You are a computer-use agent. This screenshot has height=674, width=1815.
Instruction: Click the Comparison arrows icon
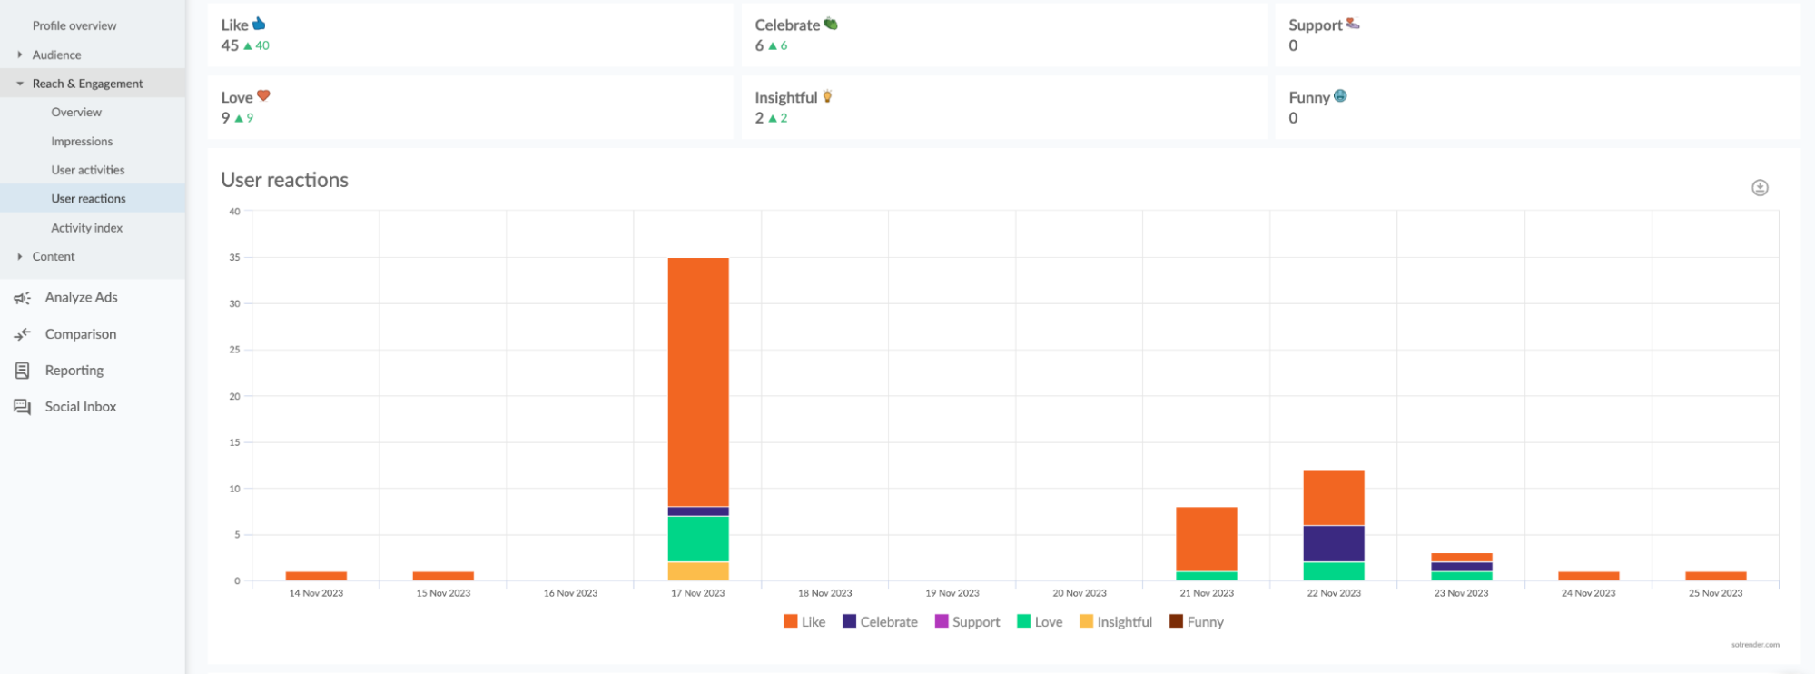point(23,334)
